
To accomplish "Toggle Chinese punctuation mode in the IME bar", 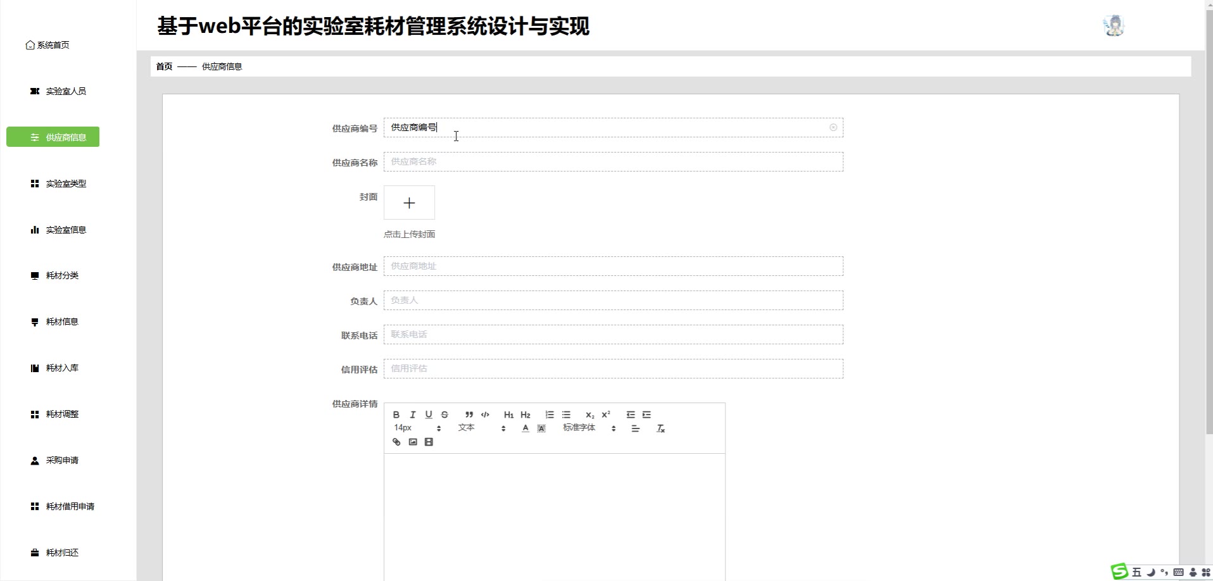I will [x=1164, y=572].
